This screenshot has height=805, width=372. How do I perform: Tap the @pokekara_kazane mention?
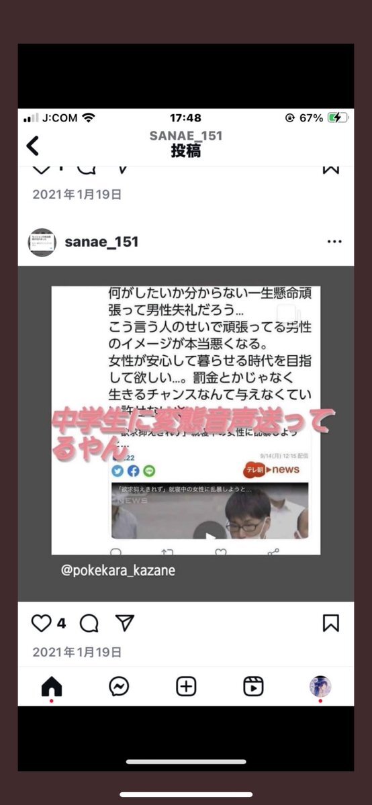point(118,571)
